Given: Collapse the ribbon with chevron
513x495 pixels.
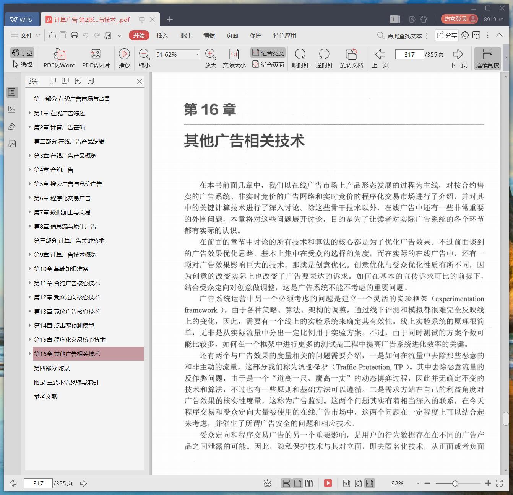Looking at the screenshot, I should pos(499,35).
